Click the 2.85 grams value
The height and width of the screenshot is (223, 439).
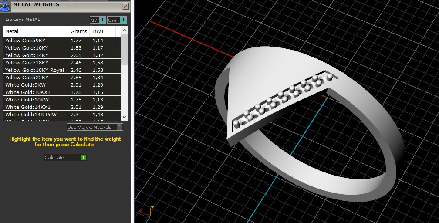pyautogui.click(x=76, y=78)
